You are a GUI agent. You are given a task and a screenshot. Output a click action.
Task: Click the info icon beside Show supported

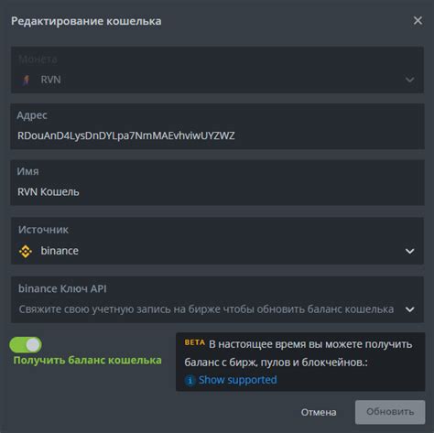(x=190, y=380)
